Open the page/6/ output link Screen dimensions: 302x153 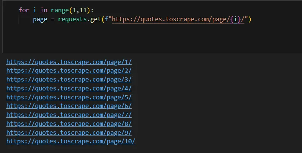tap(69, 106)
